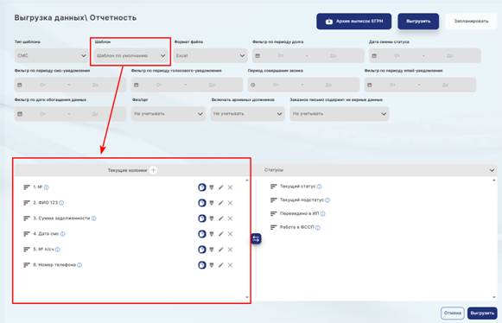Toggle round dark button in '2. ФИО 123' row
The image size is (502, 323).
[x=202, y=203]
